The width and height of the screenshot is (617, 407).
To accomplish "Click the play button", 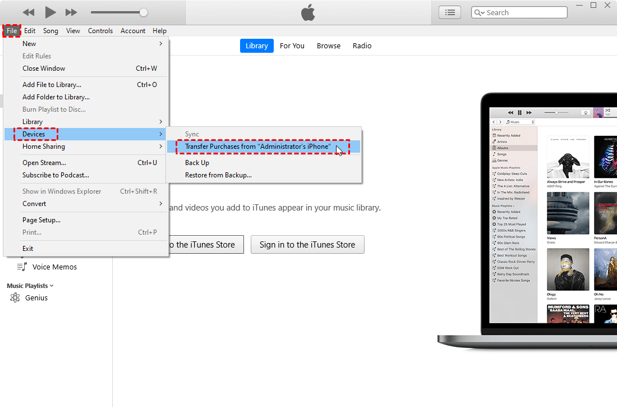I will coord(50,12).
